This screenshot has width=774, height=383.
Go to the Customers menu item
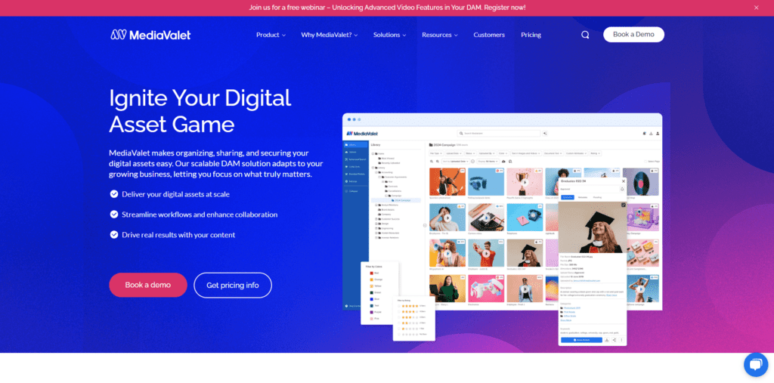[x=489, y=35]
